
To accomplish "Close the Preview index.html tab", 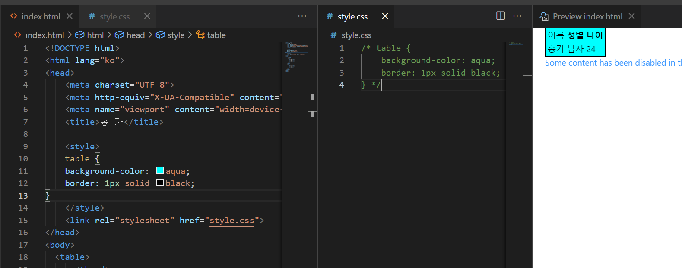I will 631,16.
